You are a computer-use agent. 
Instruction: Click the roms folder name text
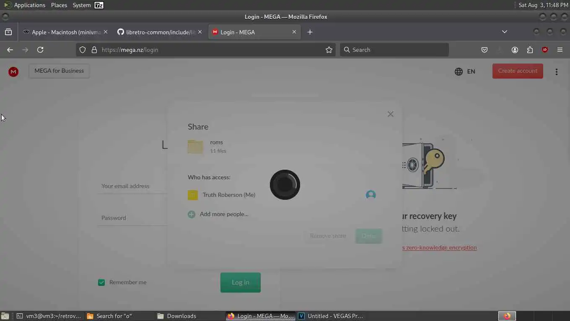pyautogui.click(x=216, y=142)
